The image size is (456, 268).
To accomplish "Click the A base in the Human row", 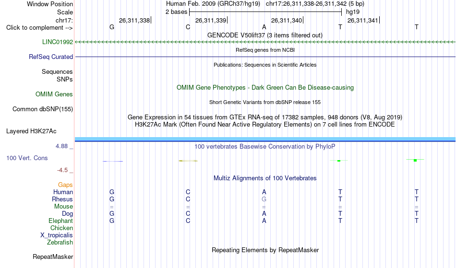I will tap(264, 192).
